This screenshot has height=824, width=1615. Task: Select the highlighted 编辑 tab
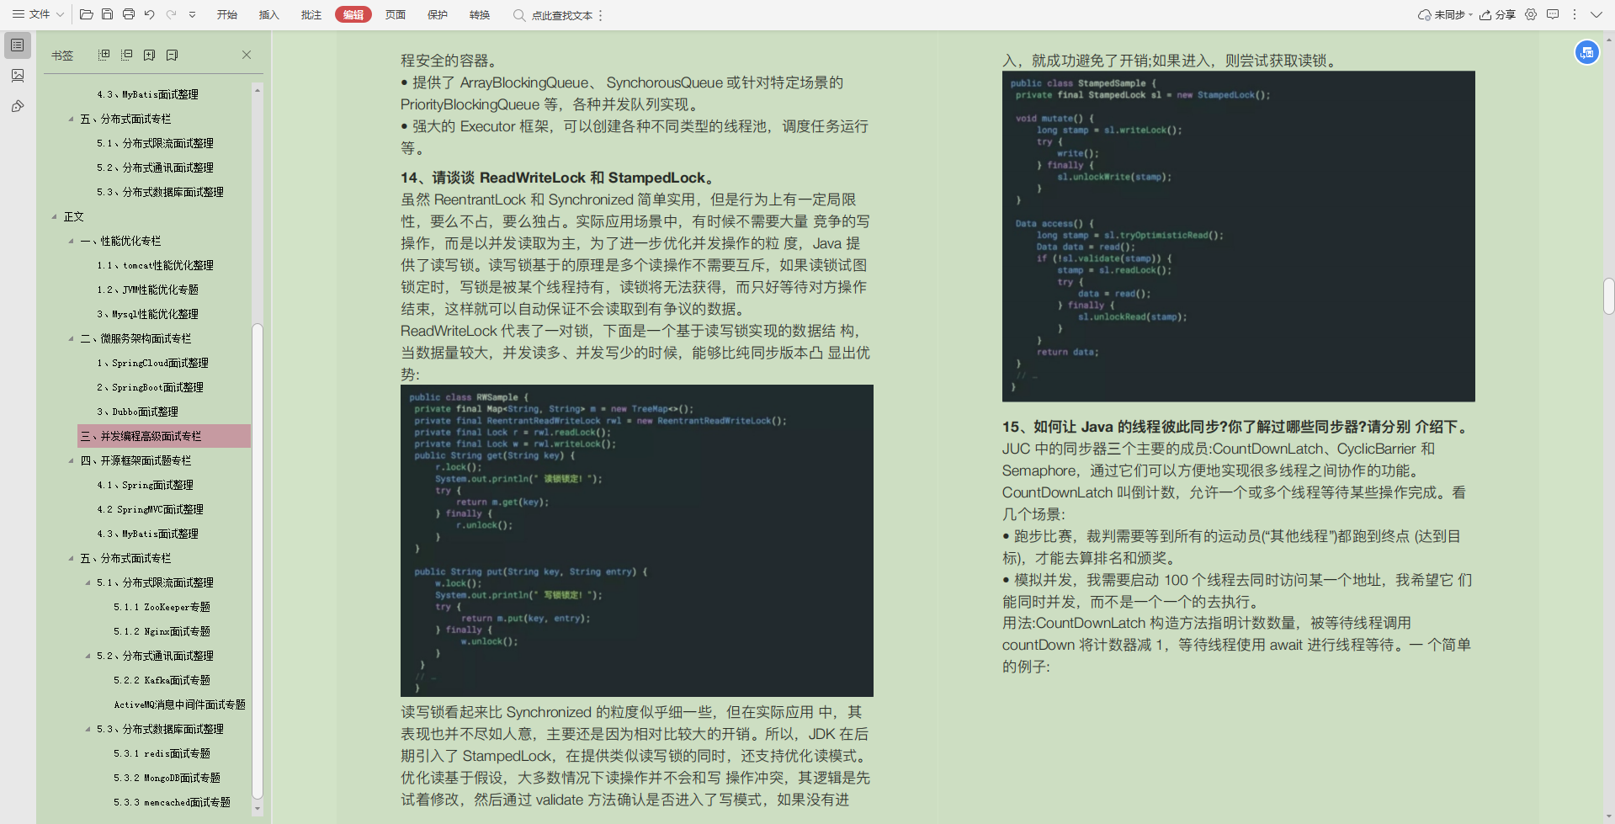click(x=353, y=14)
